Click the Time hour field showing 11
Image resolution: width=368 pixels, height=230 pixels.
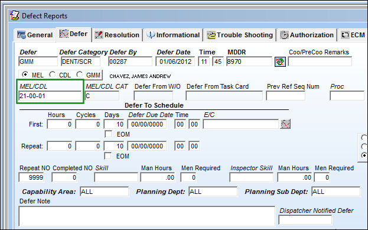[x=204, y=61]
